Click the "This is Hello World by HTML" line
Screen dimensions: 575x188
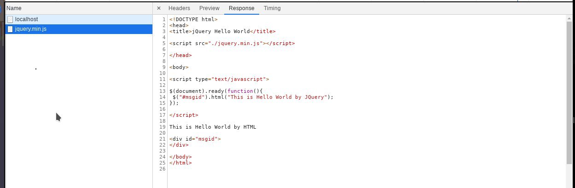click(213, 127)
